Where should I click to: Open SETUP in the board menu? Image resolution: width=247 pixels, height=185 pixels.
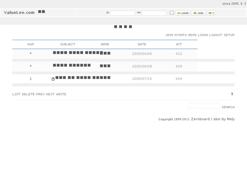point(229,35)
